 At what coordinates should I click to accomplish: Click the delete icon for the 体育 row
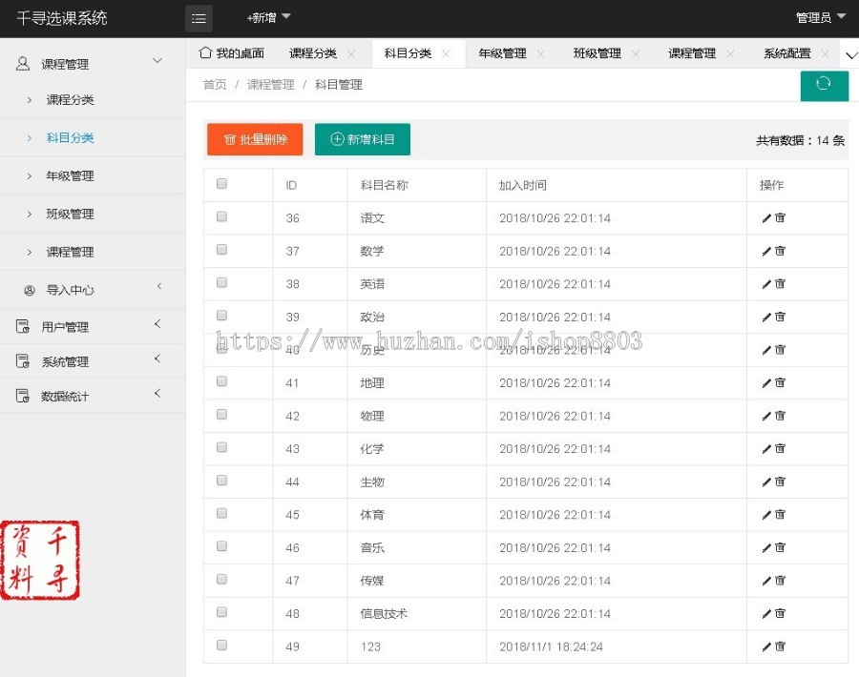click(x=777, y=514)
